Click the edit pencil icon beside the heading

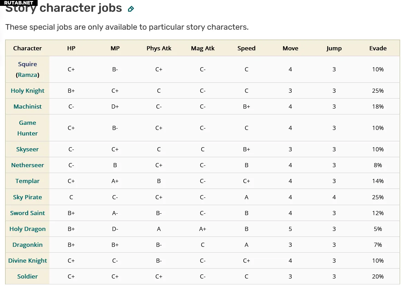131,9
